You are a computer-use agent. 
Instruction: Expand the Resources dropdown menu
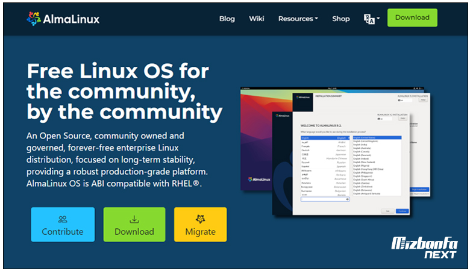298,19
